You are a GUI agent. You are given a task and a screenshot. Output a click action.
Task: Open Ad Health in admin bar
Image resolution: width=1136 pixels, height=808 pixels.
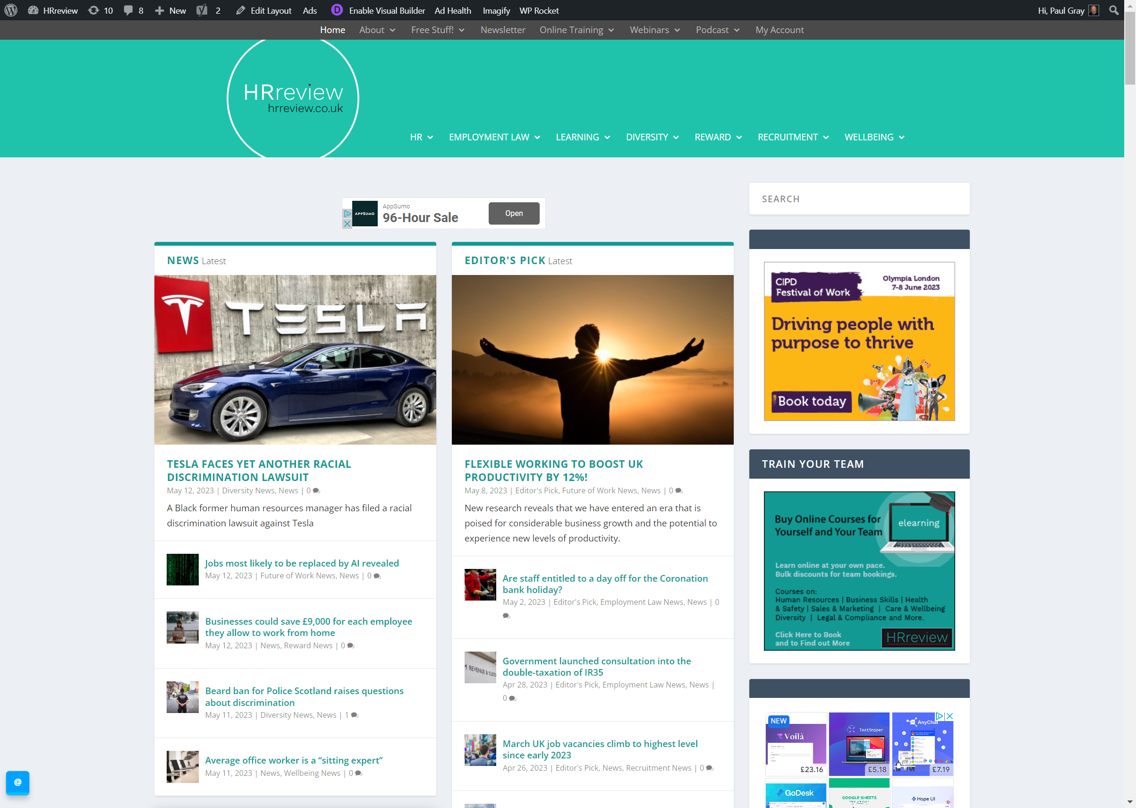click(x=452, y=10)
